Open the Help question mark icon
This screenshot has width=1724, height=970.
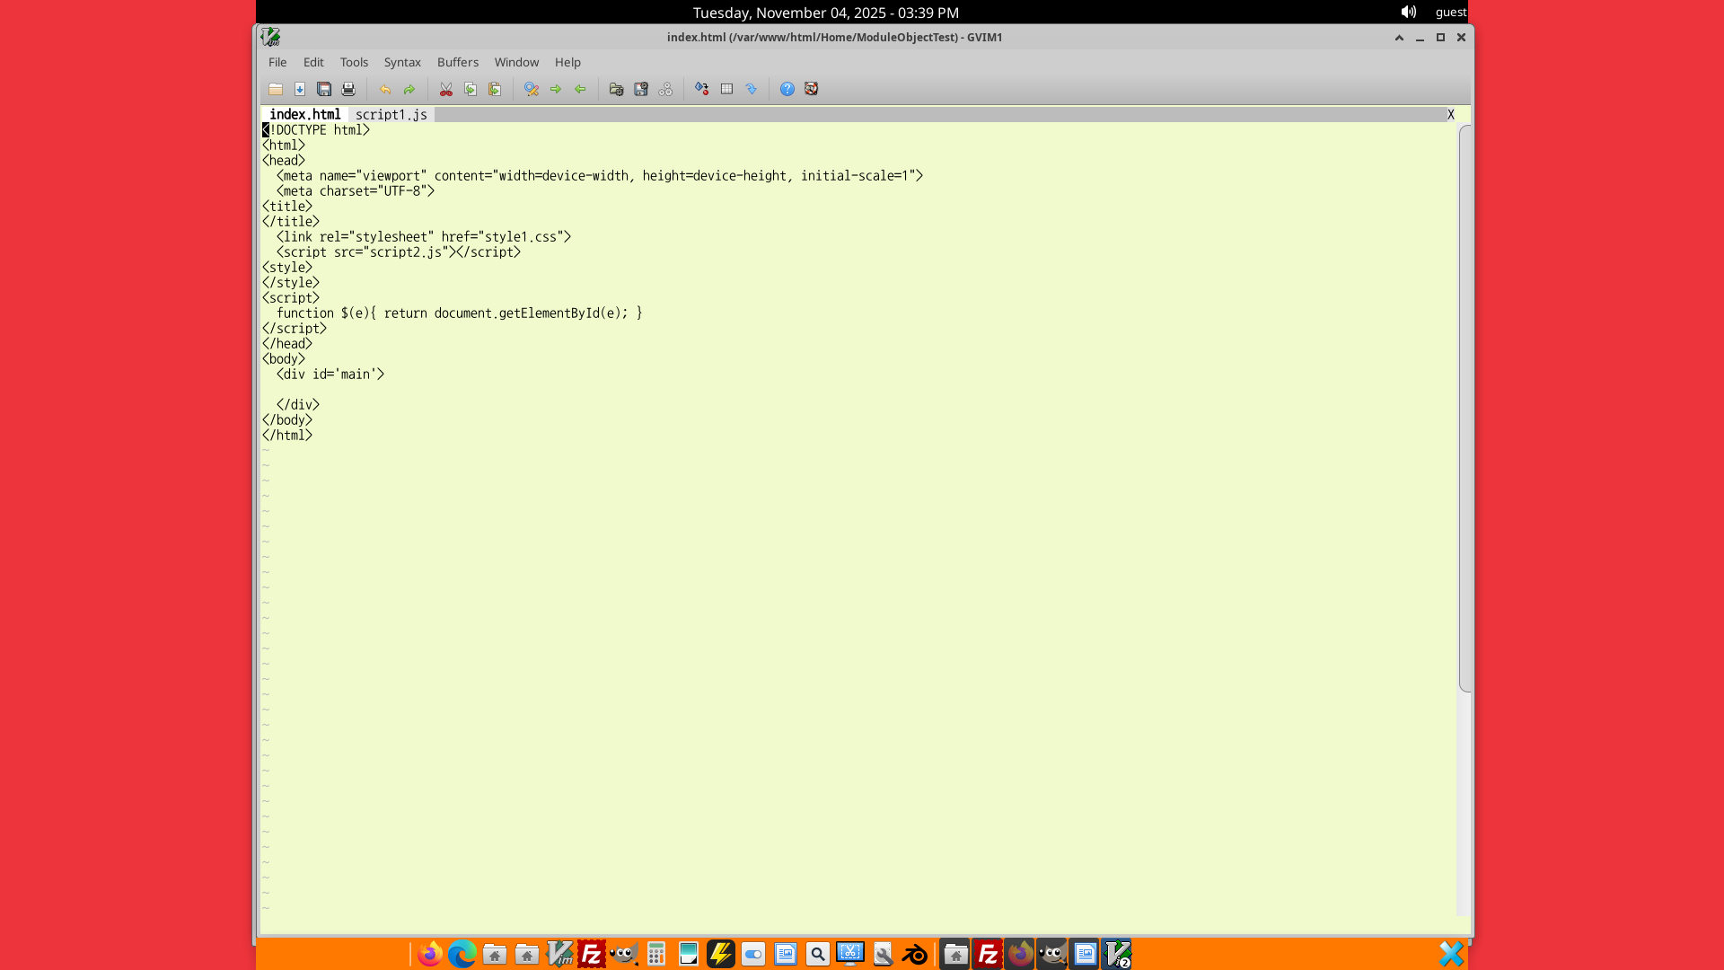[x=787, y=89]
